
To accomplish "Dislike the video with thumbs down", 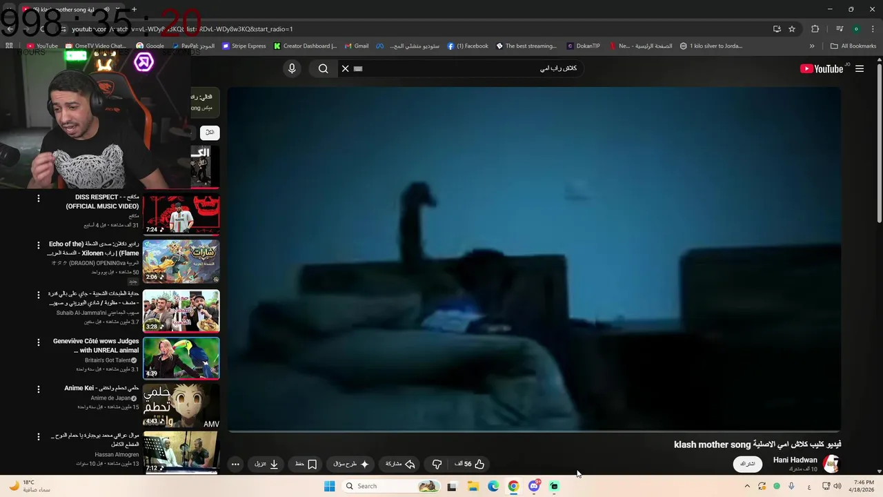I will [437, 464].
